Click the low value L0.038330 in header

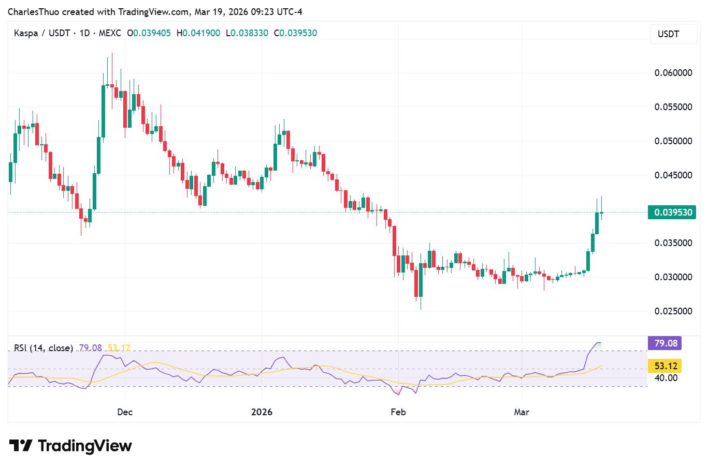[x=247, y=33]
